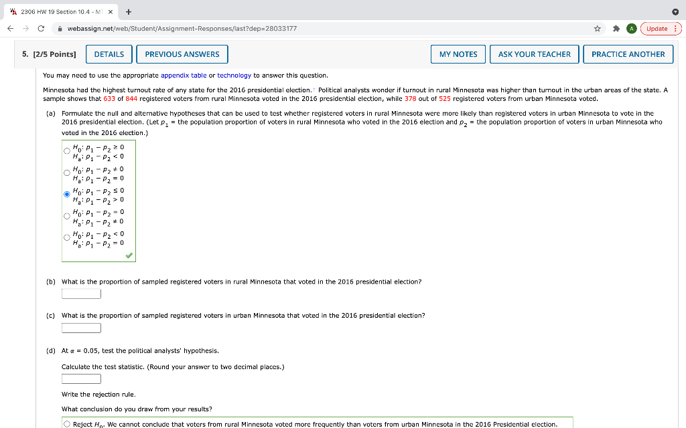Open a new browser tab

[x=128, y=12]
